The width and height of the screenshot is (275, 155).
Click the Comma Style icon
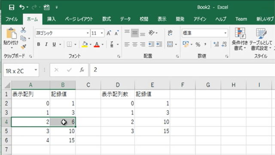[x=205, y=44]
